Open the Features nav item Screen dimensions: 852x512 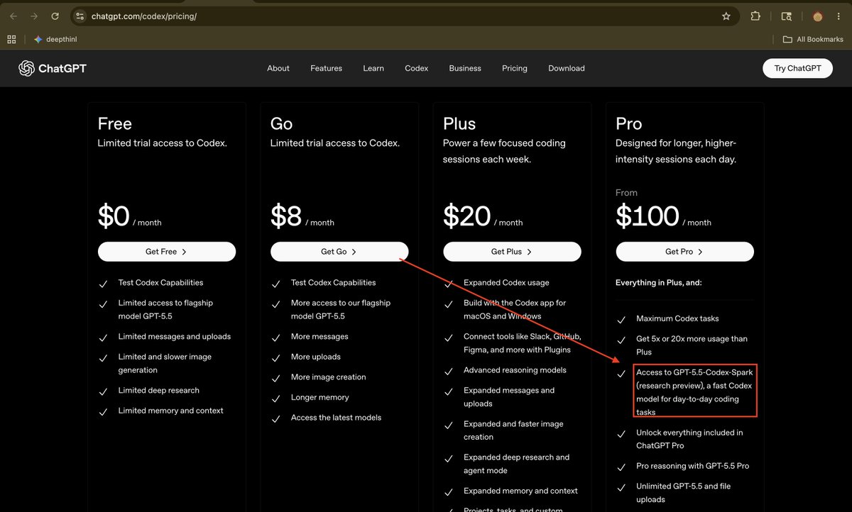(x=326, y=68)
